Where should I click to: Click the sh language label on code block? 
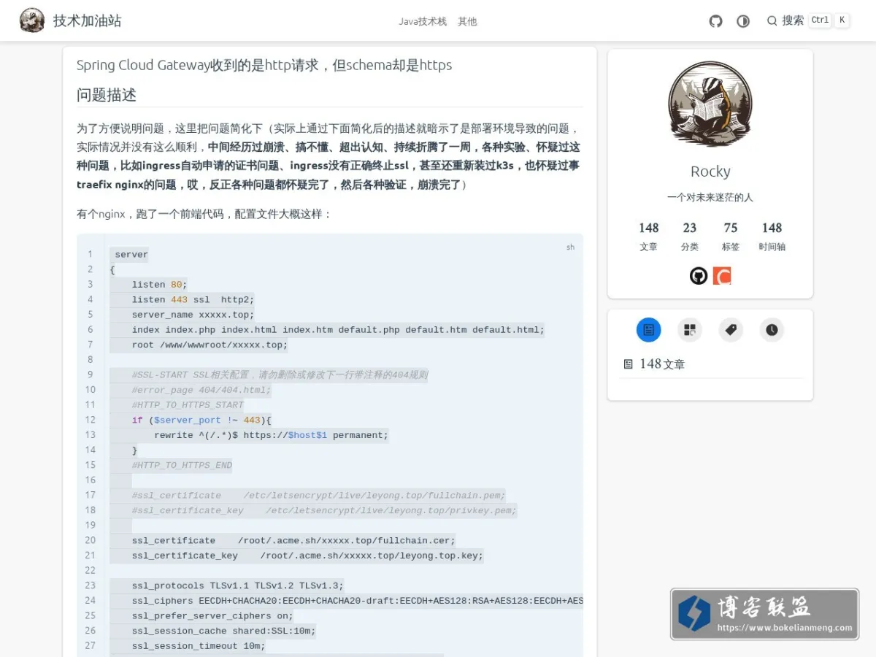[570, 247]
